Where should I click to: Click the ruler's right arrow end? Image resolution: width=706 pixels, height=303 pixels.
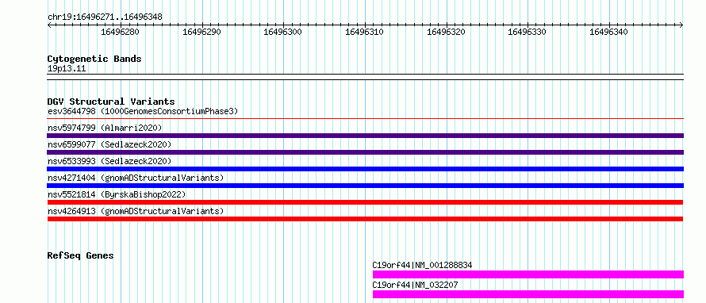click(681, 25)
